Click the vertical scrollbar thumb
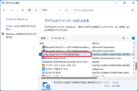 click(x=136, y=66)
